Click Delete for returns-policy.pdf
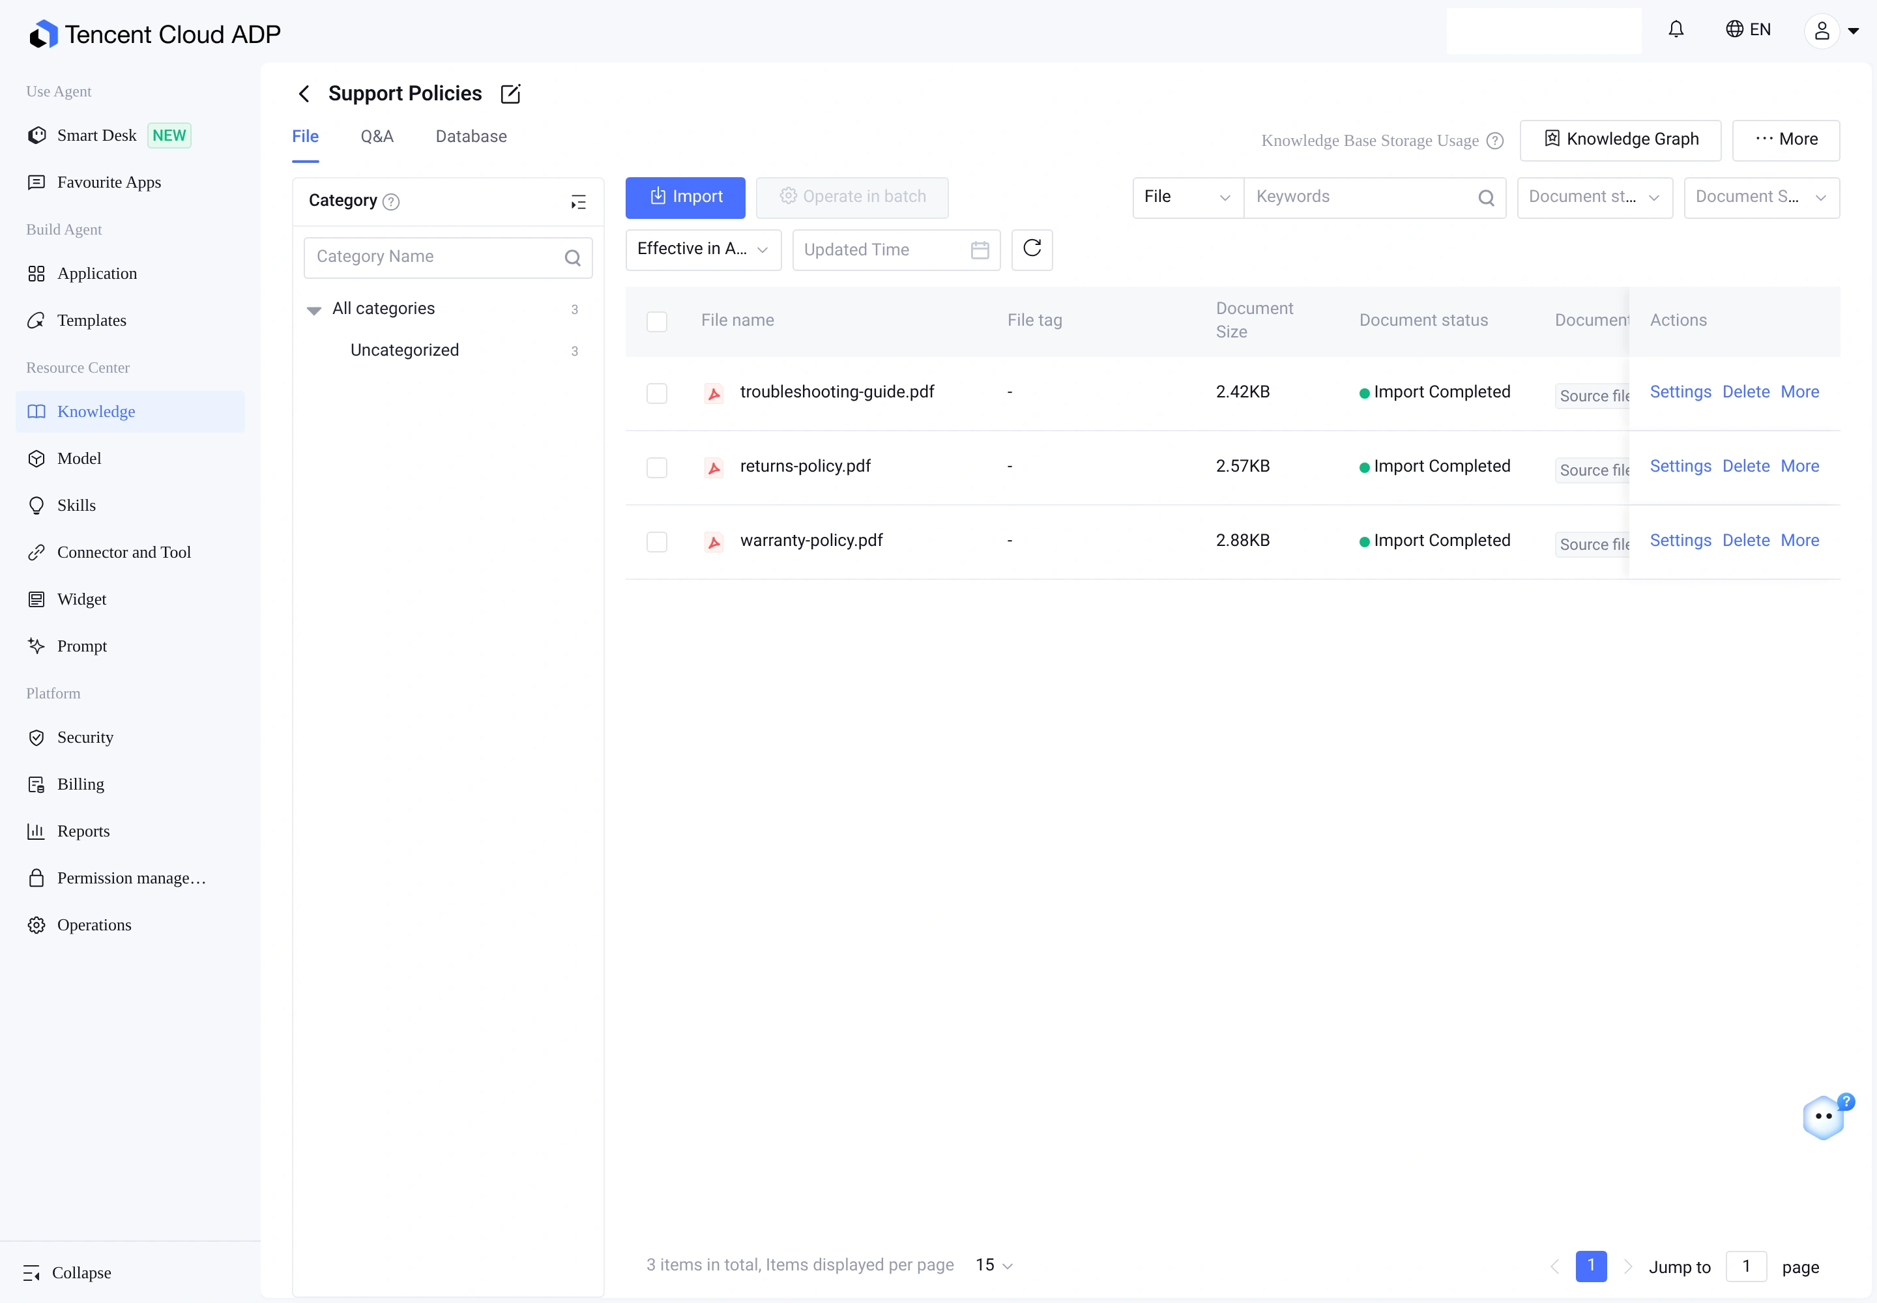The image size is (1877, 1303). (1745, 466)
